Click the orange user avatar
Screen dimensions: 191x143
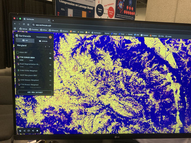[x=50, y=37]
